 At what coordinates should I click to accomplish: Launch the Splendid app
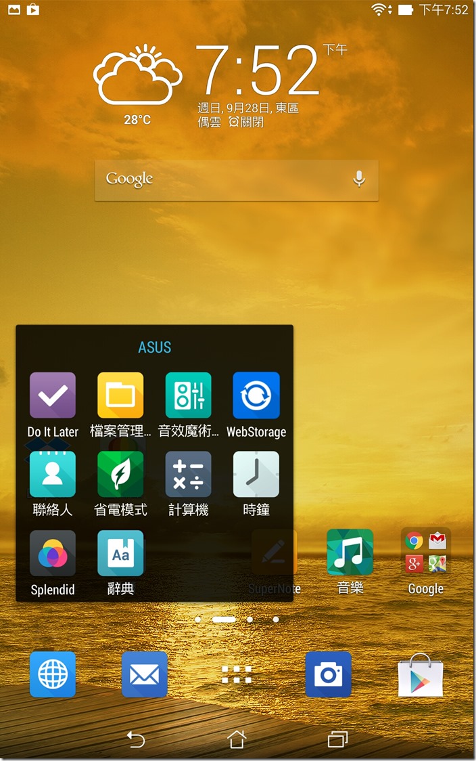coord(52,552)
